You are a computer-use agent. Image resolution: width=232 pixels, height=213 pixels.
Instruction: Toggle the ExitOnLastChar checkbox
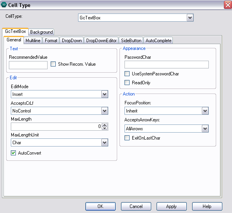127,138
